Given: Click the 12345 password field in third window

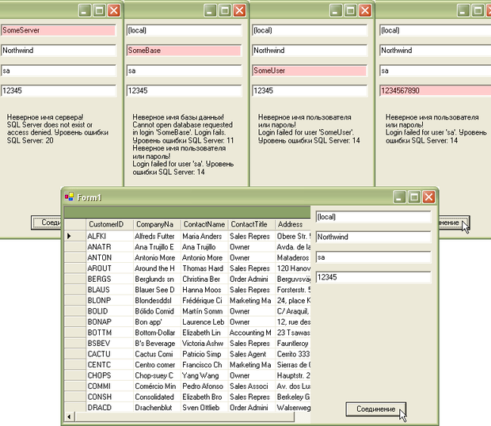Looking at the screenshot, I should (x=310, y=91).
